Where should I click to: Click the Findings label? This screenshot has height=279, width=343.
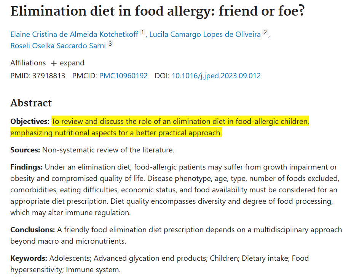point(27,167)
